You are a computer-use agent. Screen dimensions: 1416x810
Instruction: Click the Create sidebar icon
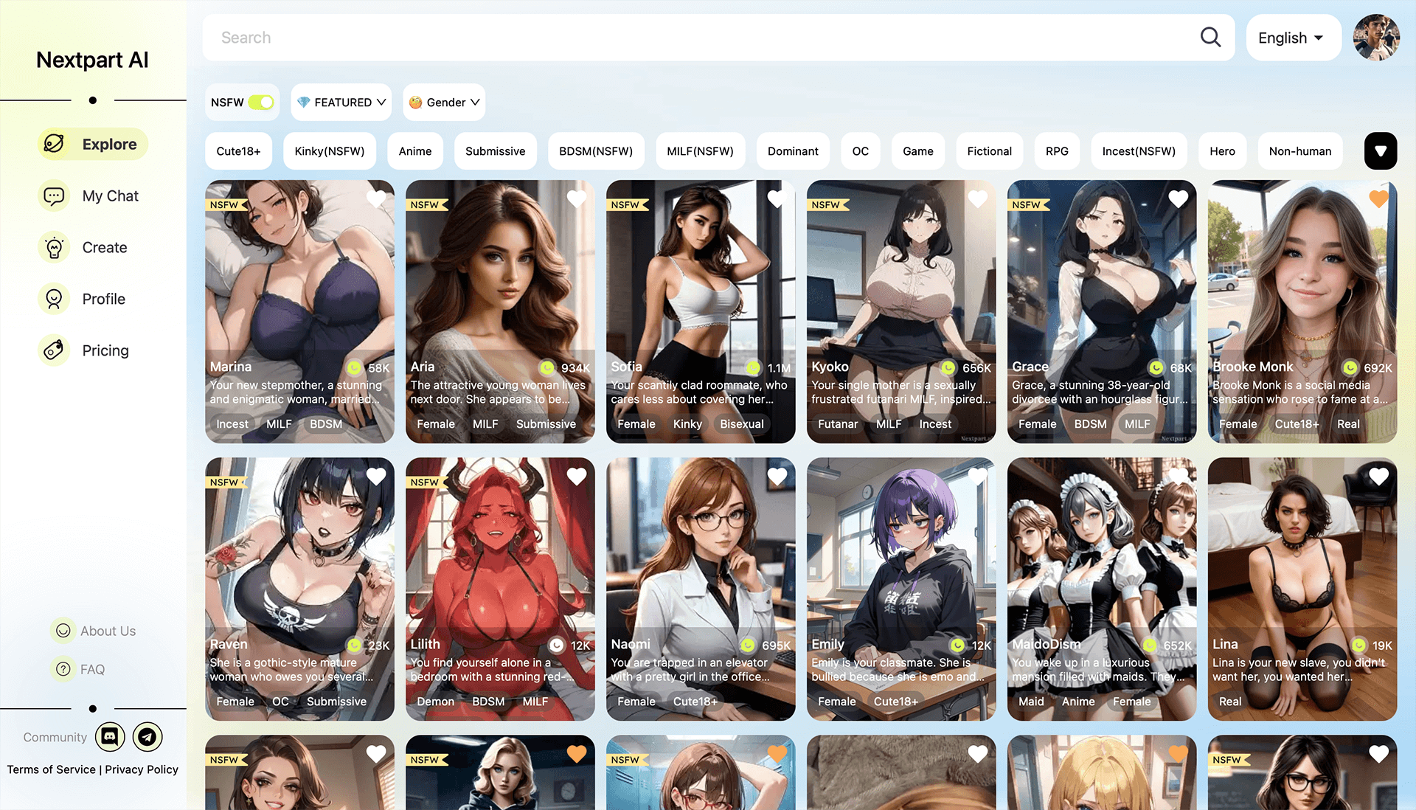52,247
